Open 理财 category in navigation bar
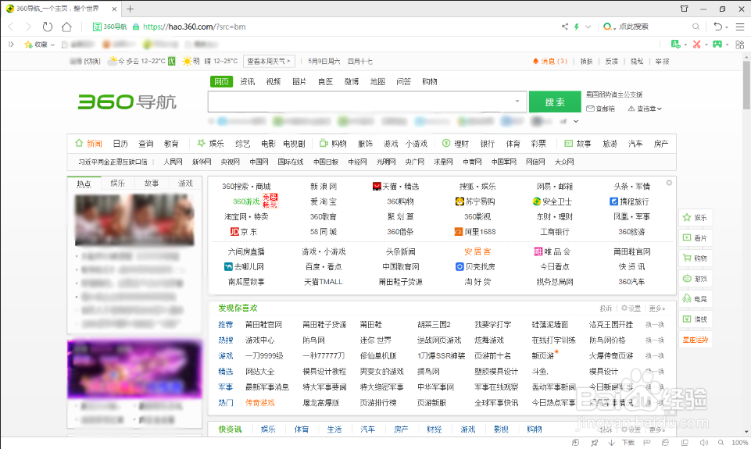The width and height of the screenshot is (751, 449). (456, 143)
